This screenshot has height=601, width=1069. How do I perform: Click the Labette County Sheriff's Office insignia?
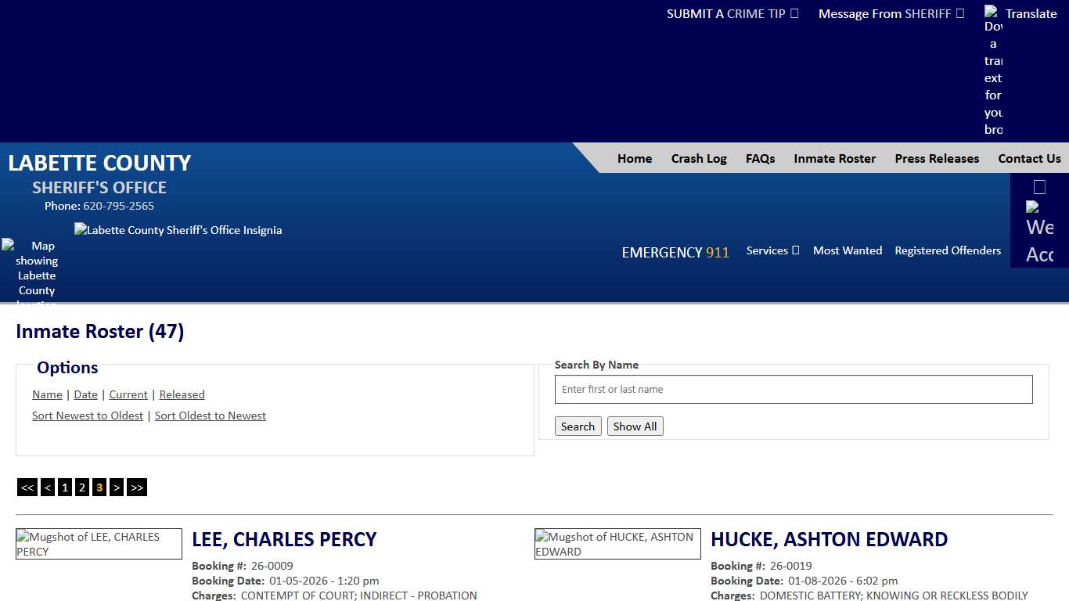point(178,230)
